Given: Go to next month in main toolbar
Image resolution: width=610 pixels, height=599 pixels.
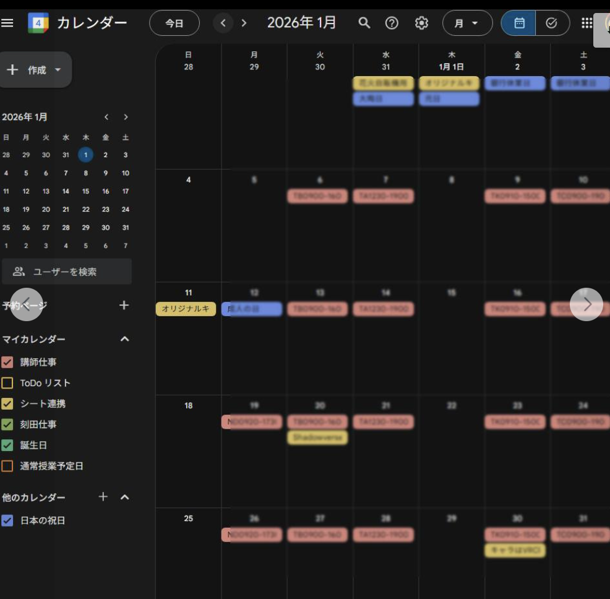Looking at the screenshot, I should (x=244, y=24).
